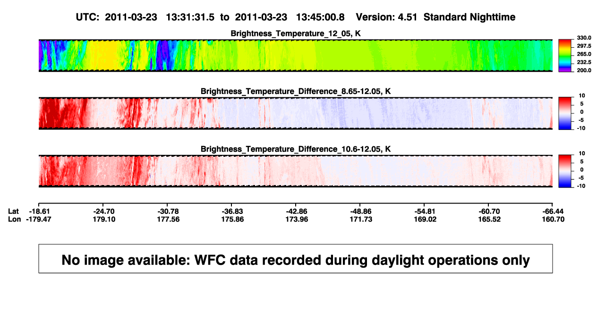The width and height of the screenshot is (614, 315).
Task: Click the 'Lat' axis label
Action: point(14,211)
